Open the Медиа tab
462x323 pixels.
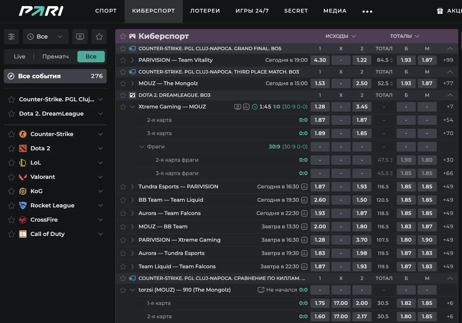point(335,11)
